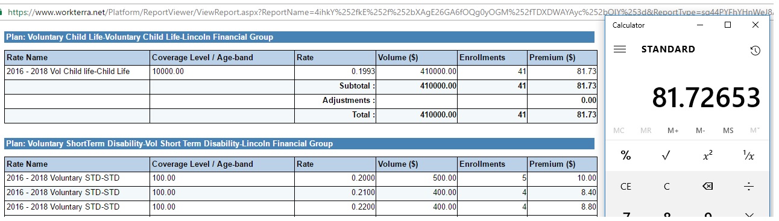This screenshot has width=779, height=221.
Task: Click the 410000.00 volume cell in Total row
Action: pos(417,114)
